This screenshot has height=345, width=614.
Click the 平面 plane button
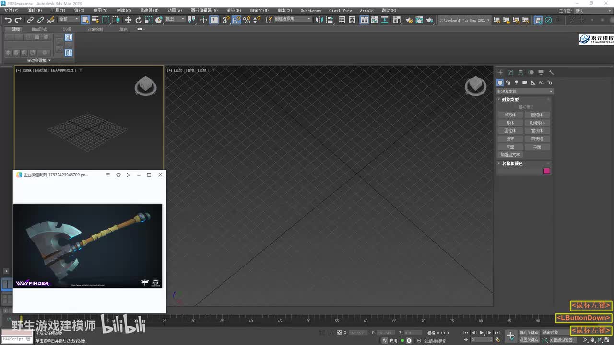coord(537,147)
